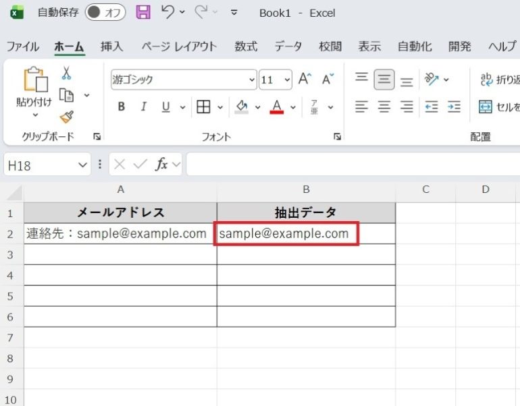The width and height of the screenshot is (520, 406).
Task: Select column B header
Action: pyautogui.click(x=306, y=190)
